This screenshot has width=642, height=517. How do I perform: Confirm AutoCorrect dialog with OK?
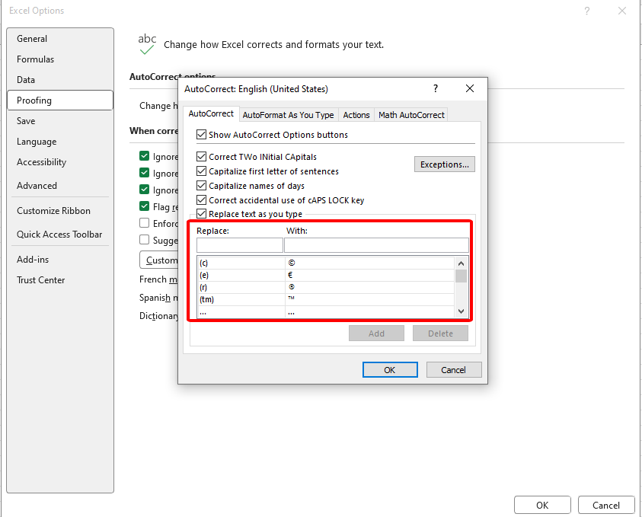point(390,369)
